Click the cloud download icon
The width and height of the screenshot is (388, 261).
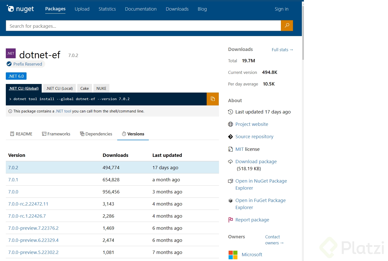pyautogui.click(x=230, y=162)
